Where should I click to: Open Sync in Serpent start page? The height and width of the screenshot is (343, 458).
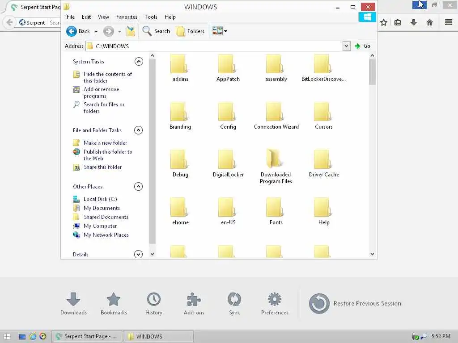(x=234, y=304)
